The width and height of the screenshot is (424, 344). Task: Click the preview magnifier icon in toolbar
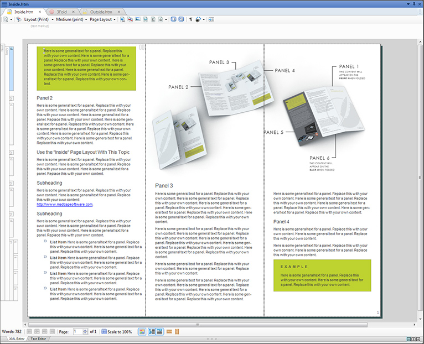[x=6, y=19]
